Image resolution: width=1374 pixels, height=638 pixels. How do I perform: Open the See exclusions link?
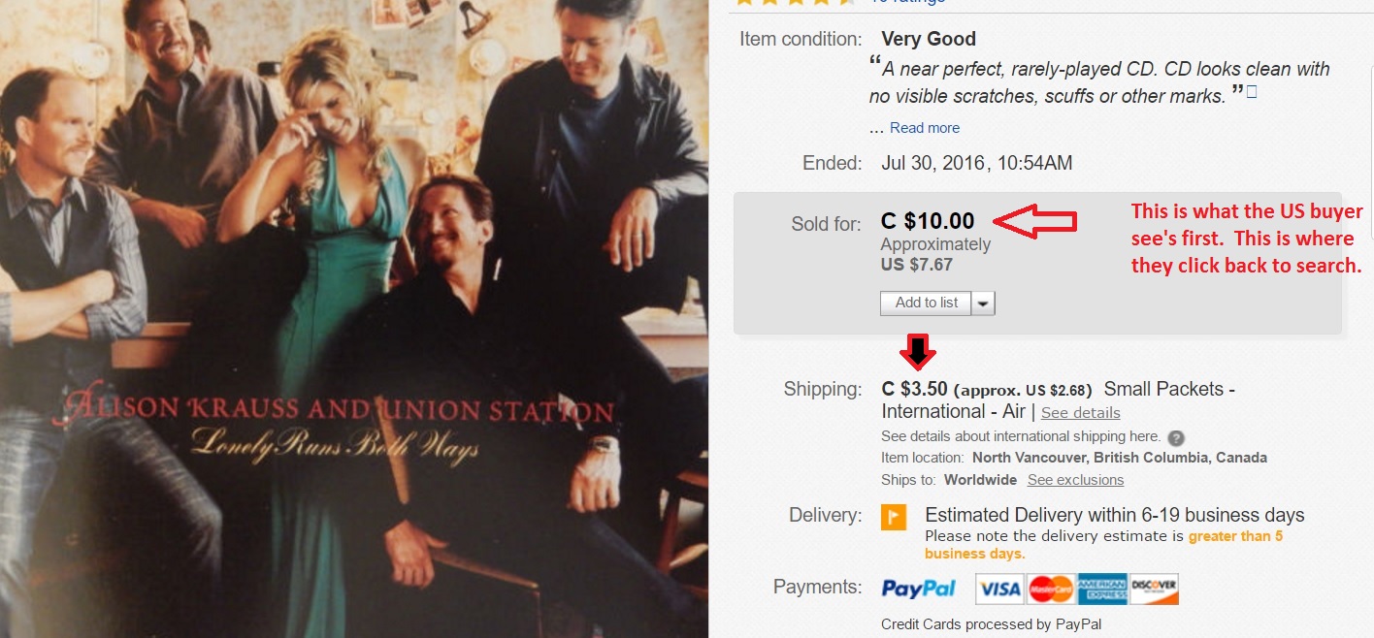tap(1075, 480)
